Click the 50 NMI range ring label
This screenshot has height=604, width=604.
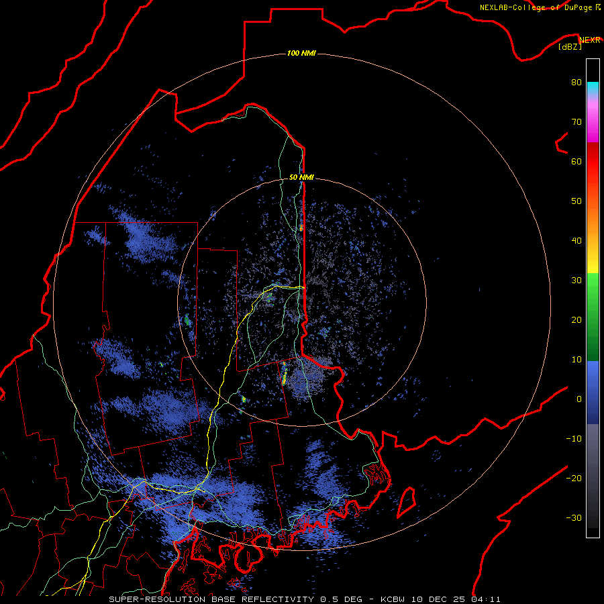pyautogui.click(x=301, y=178)
